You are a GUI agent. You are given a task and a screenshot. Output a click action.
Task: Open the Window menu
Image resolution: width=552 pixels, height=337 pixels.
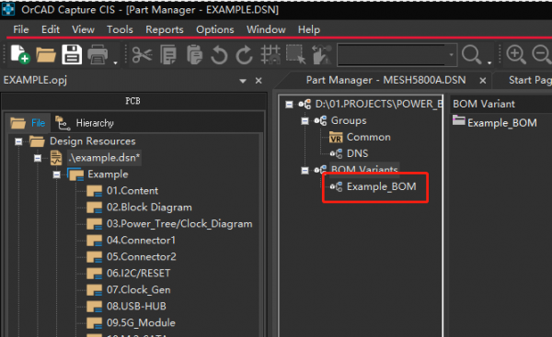(x=266, y=29)
